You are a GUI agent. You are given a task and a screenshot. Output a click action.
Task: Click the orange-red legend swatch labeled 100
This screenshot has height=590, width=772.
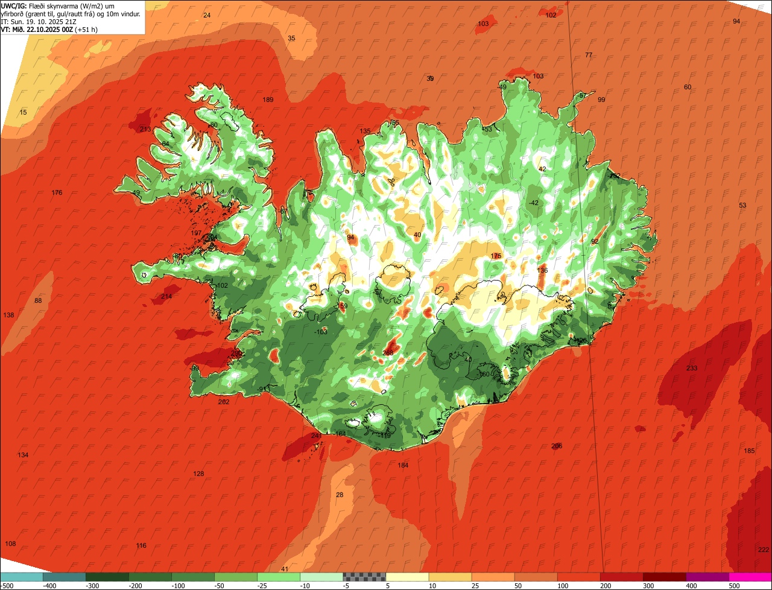(578, 577)
